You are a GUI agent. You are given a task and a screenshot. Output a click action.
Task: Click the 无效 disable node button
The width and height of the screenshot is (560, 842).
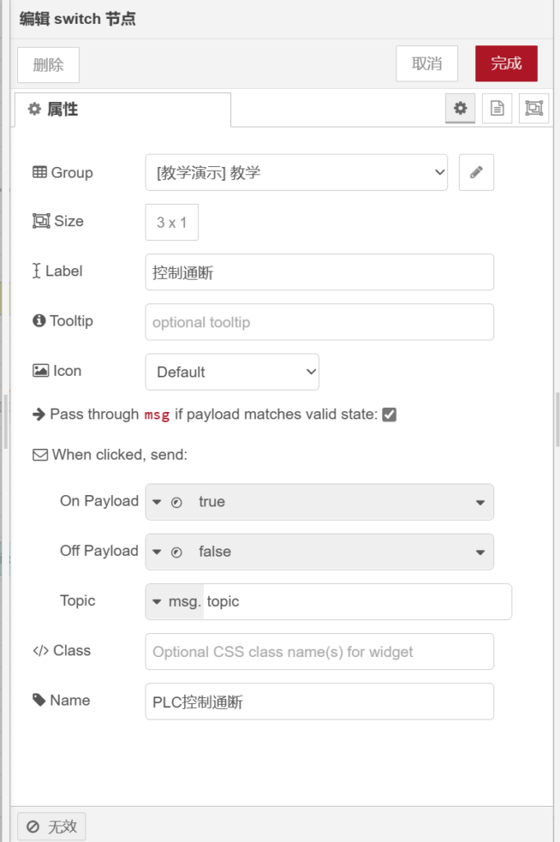52,826
